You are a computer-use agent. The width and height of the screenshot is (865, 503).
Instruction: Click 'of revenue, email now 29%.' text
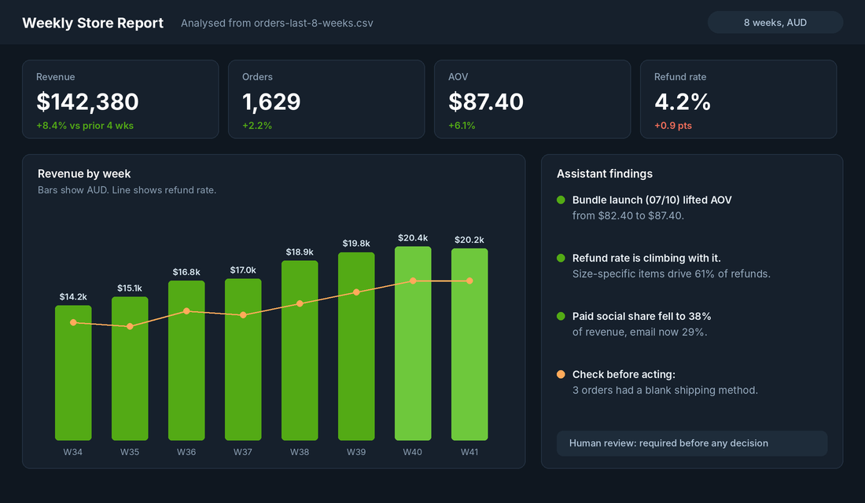click(640, 332)
